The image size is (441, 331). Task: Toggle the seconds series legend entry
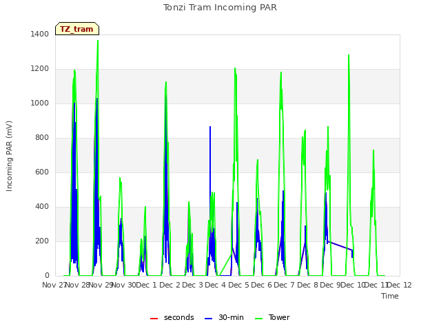pos(172,317)
